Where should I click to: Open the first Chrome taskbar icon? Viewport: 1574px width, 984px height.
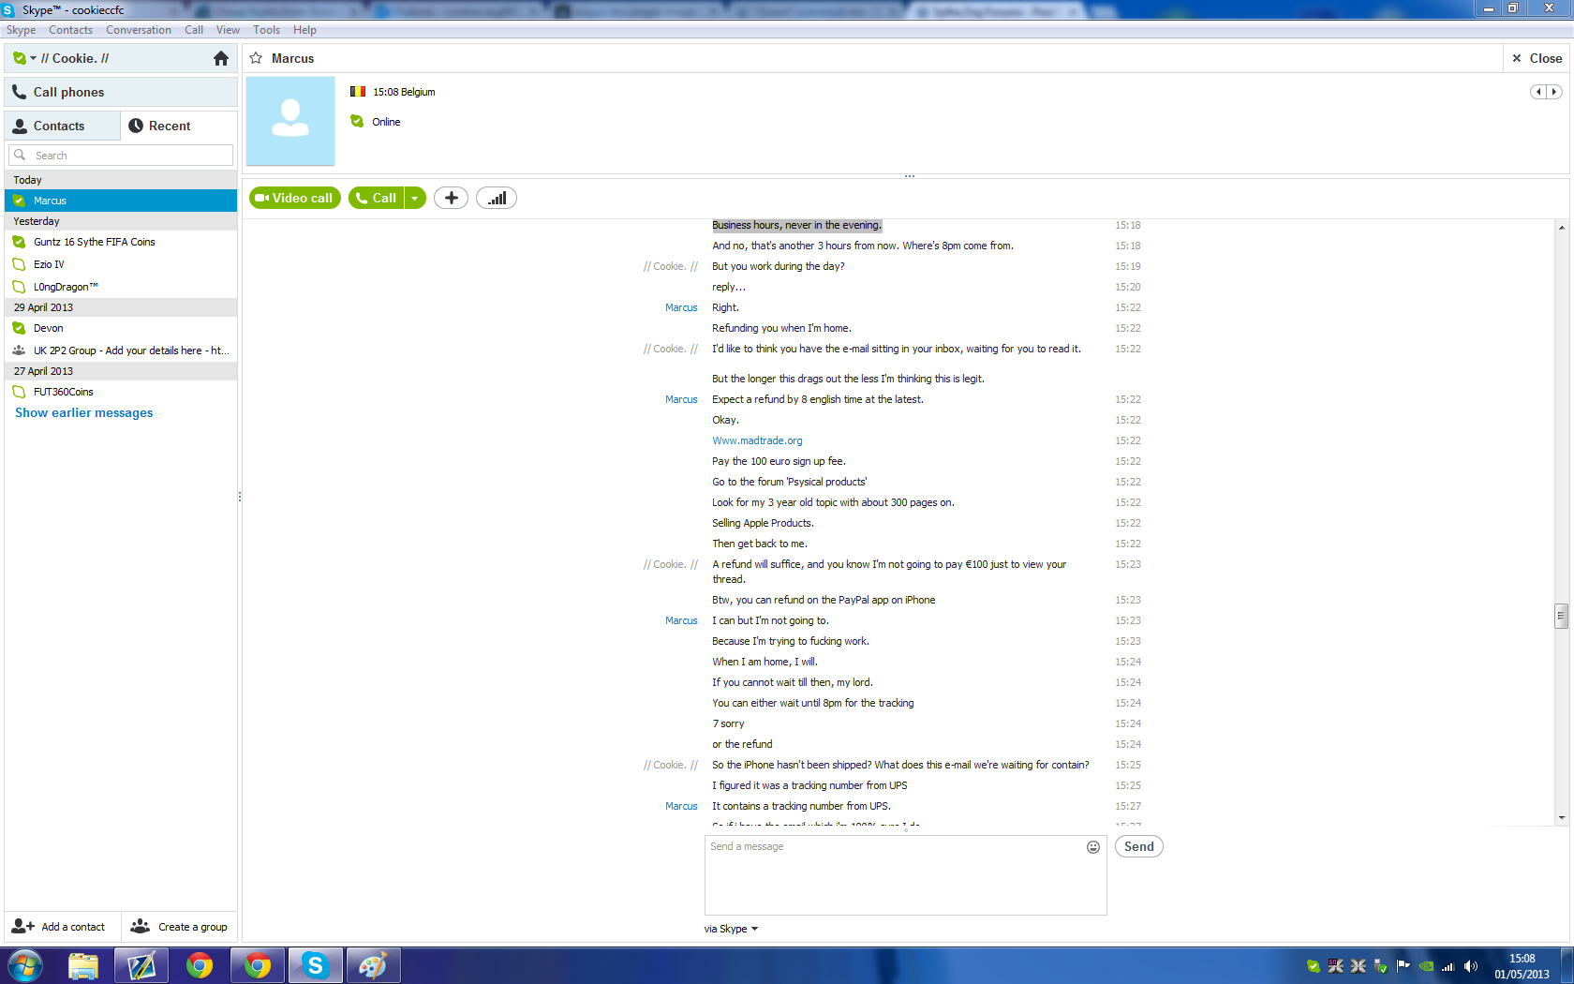tap(200, 965)
